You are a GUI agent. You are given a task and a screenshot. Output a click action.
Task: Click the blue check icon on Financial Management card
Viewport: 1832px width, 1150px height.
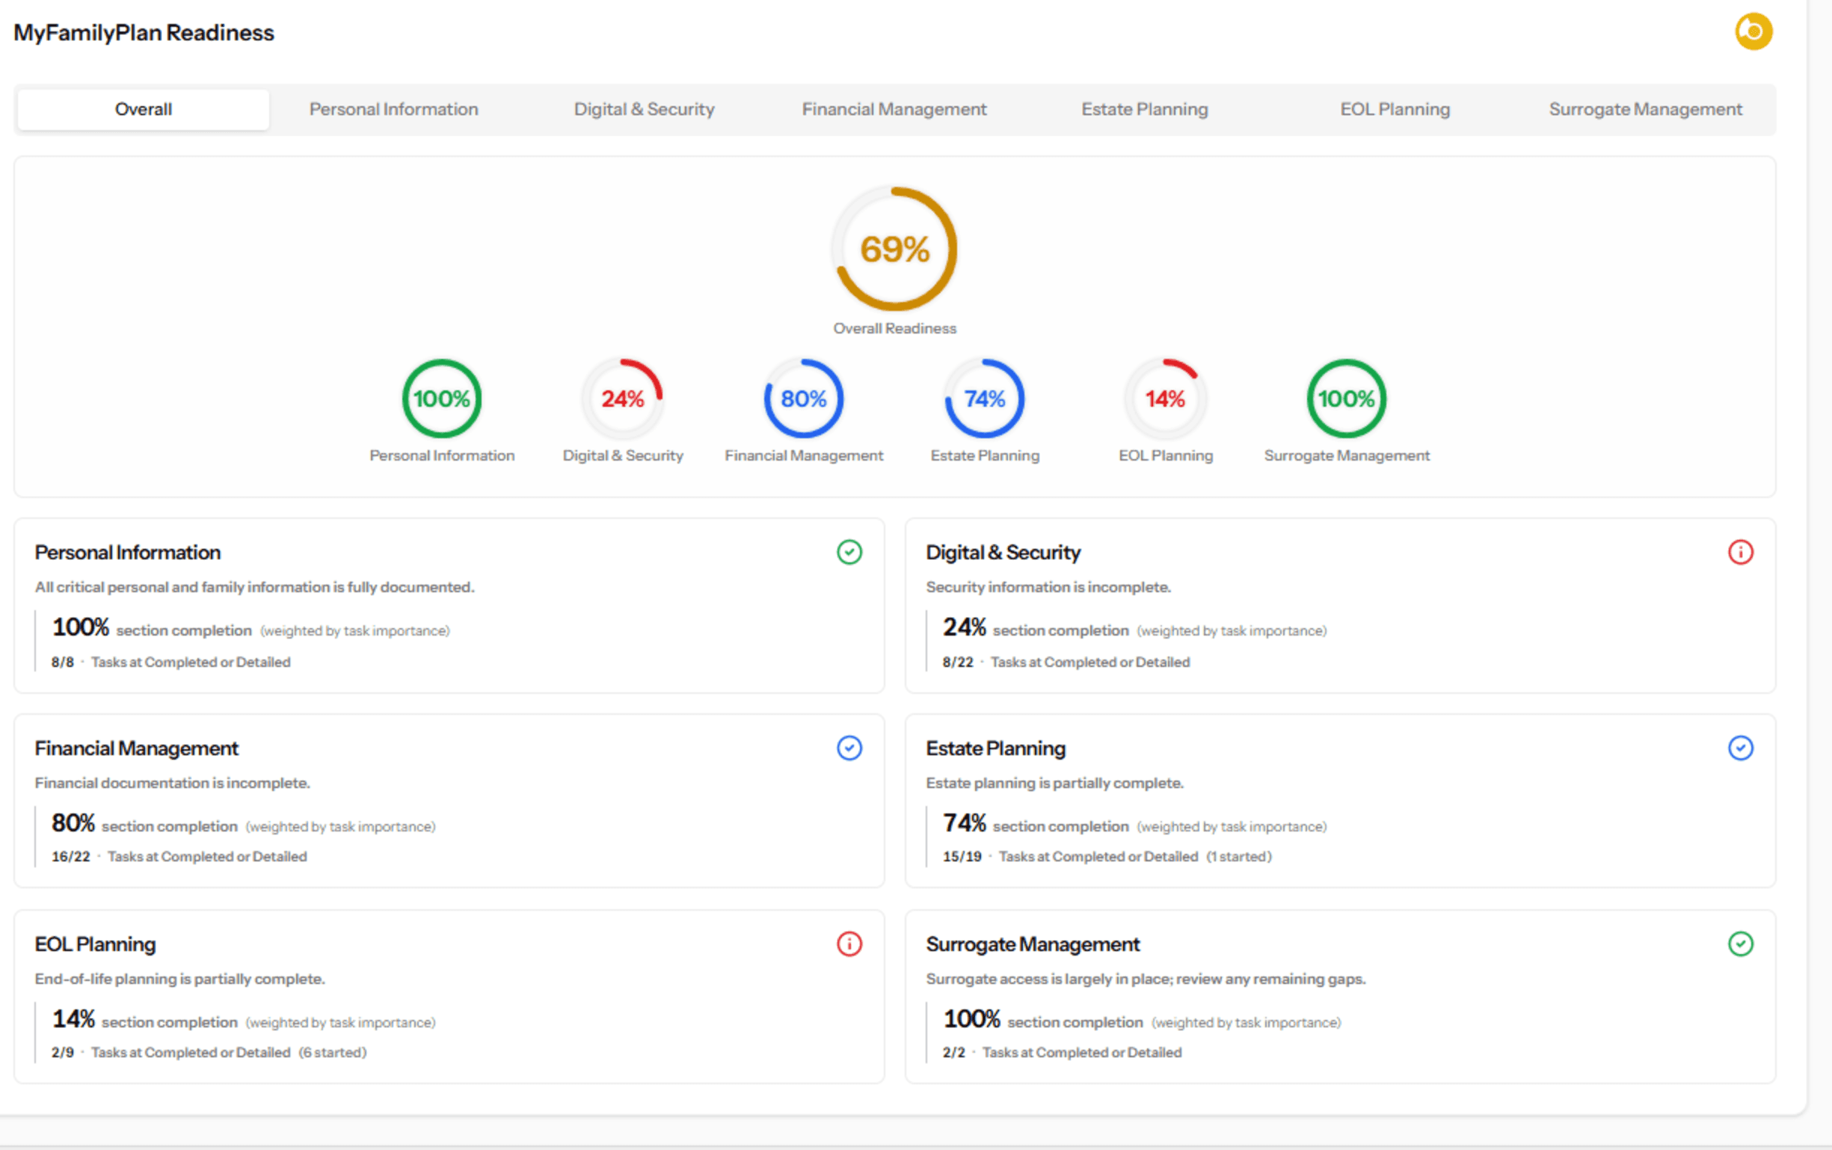click(849, 748)
